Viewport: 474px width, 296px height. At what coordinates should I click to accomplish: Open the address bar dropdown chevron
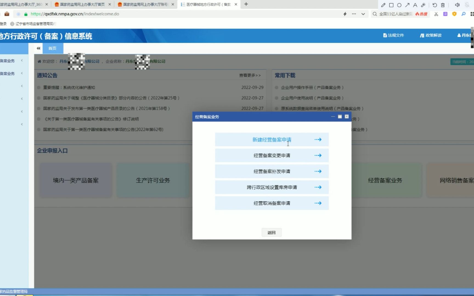click(363, 14)
